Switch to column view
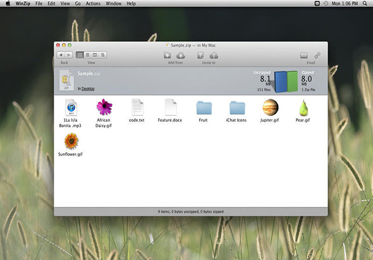 [x=95, y=55]
